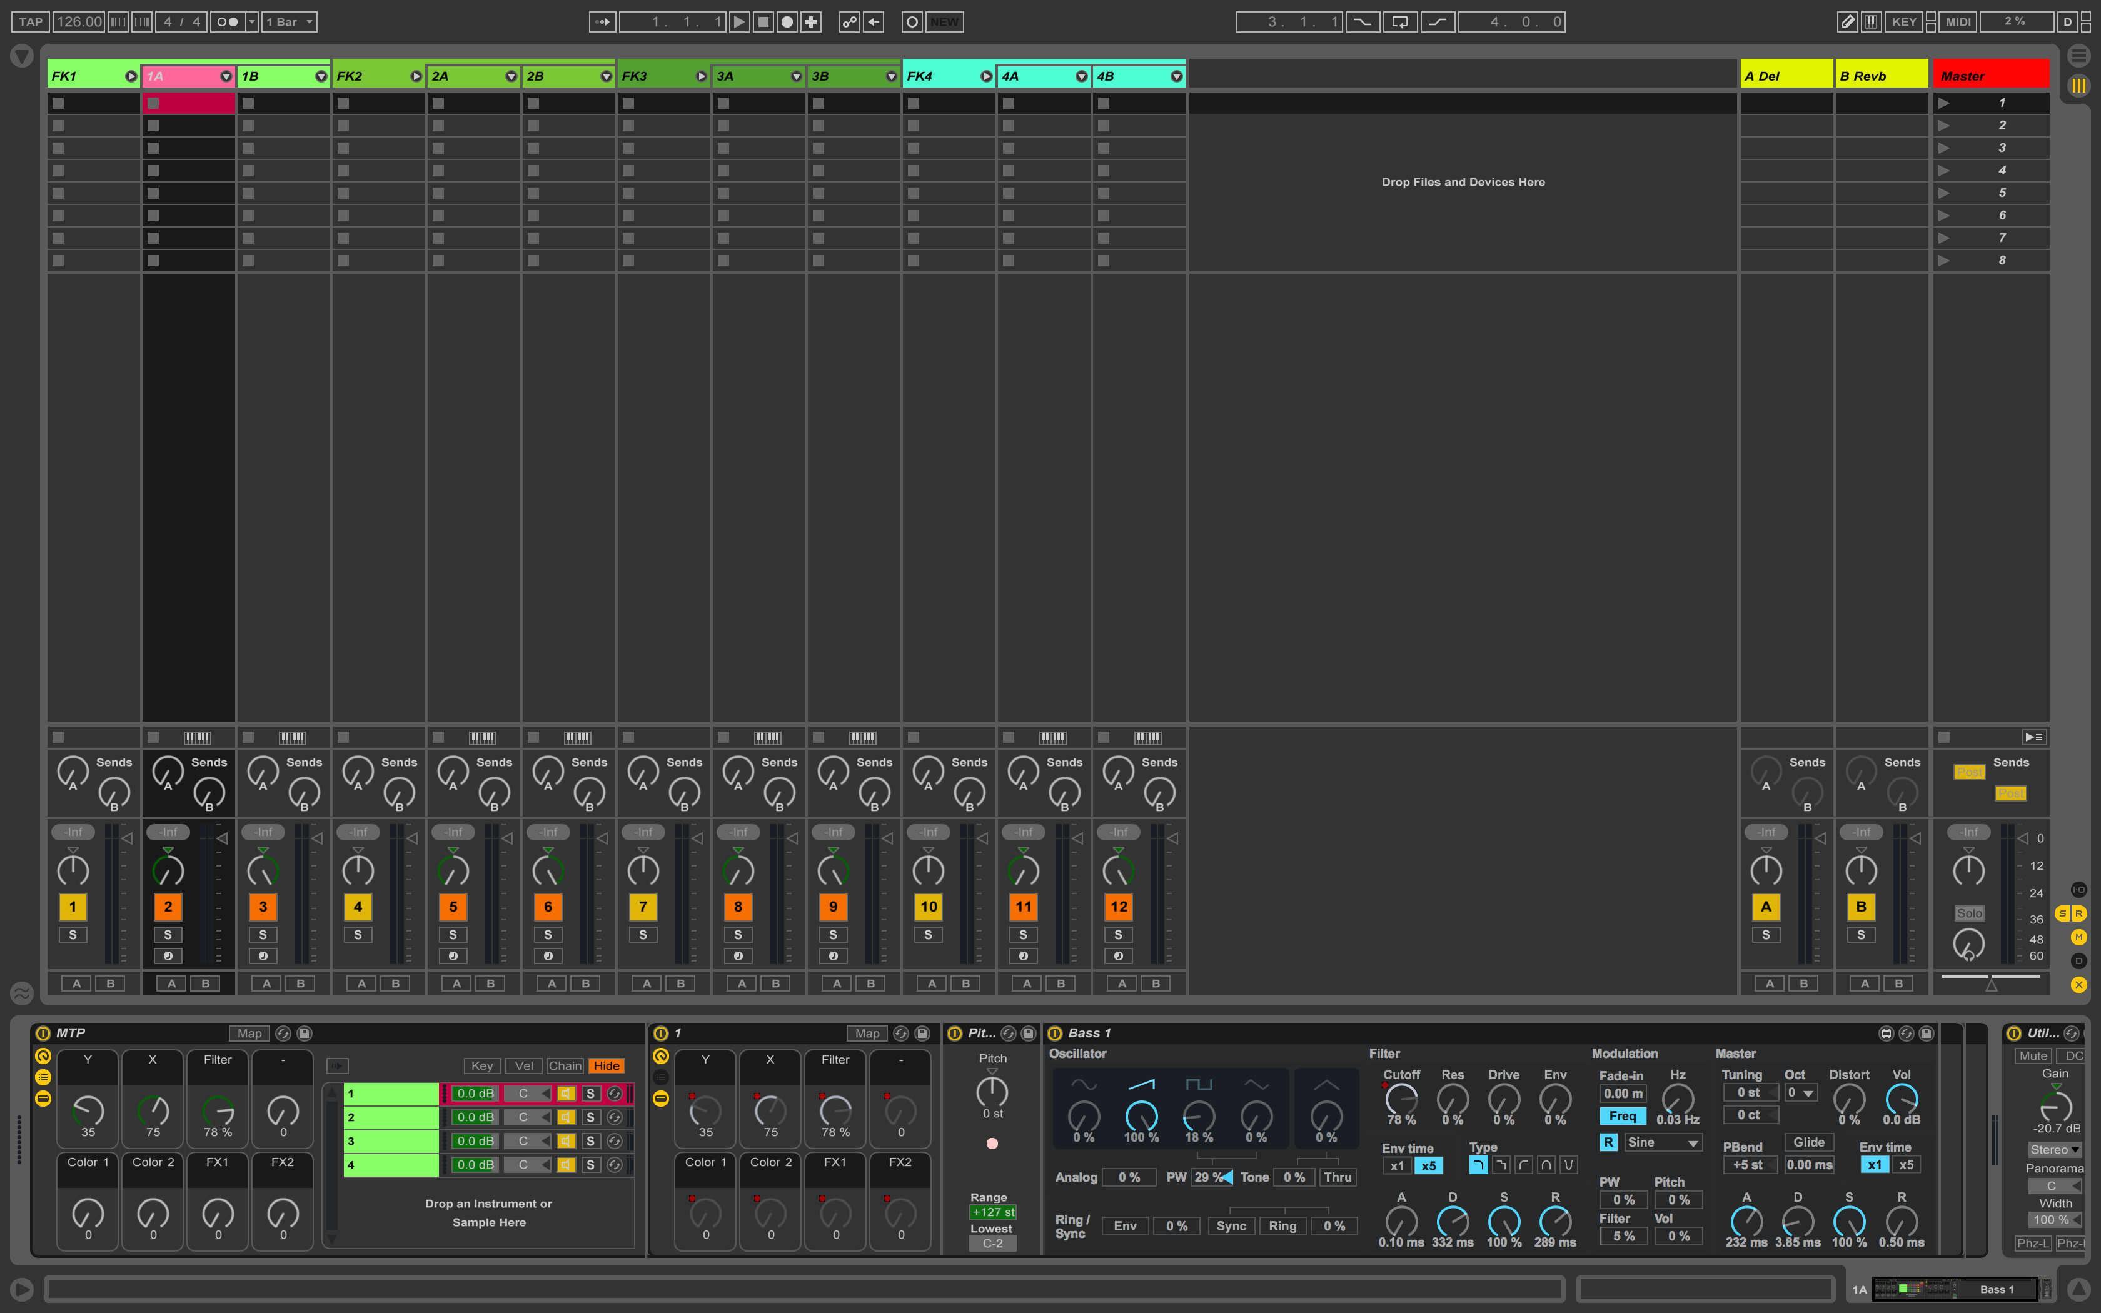
Task: Enable Draw Mode pencil icon
Action: point(1848,22)
